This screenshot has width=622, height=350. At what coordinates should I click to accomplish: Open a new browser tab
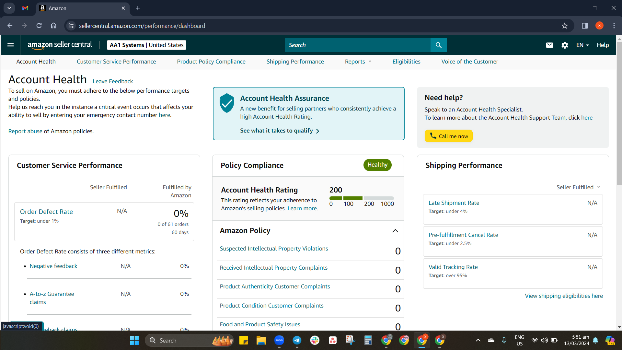tap(138, 8)
